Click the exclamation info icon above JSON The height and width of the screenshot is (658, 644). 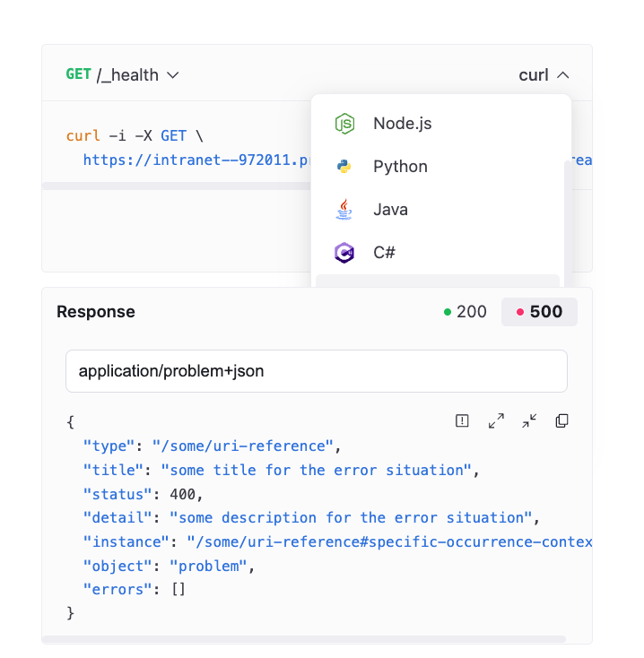[462, 420]
